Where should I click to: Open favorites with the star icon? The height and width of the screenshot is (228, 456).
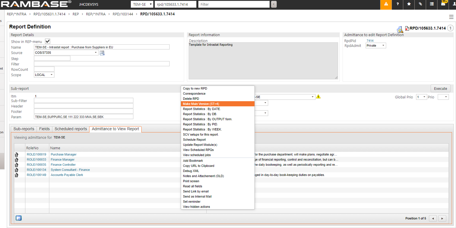pyautogui.click(x=409, y=4)
